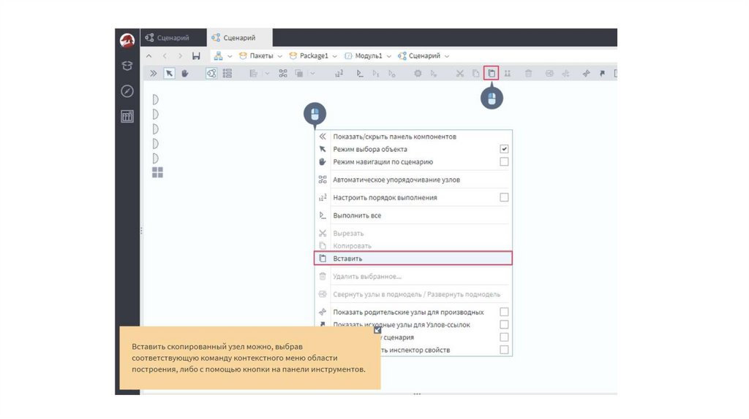Select the hand navigation tool in toolbar
Viewport: 749px width, 419px height.
[185, 73]
